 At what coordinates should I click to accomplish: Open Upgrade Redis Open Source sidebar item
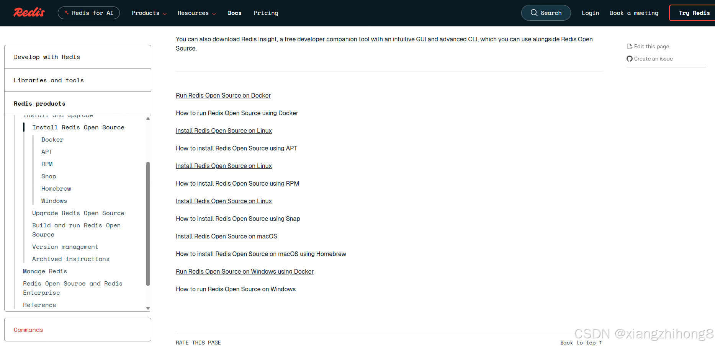coord(78,213)
